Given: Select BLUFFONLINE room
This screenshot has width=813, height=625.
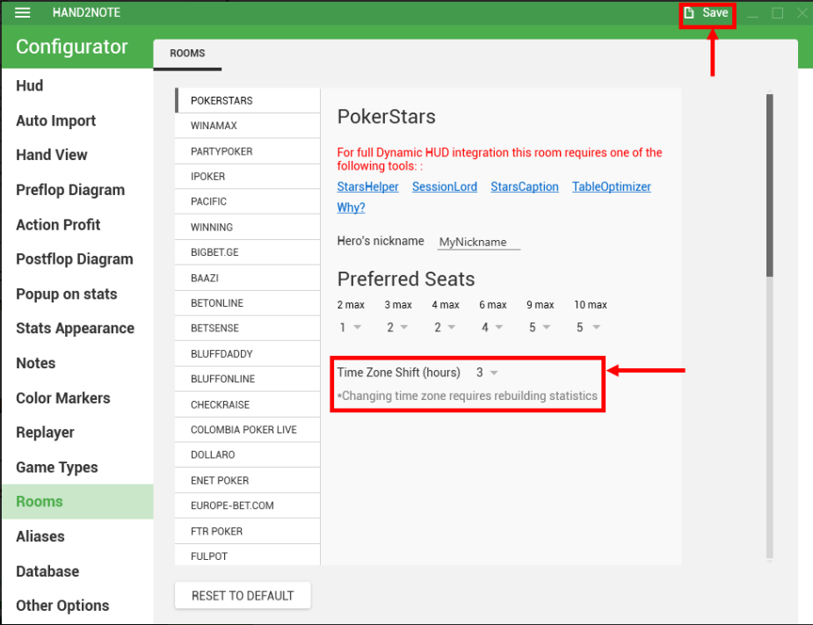Looking at the screenshot, I should [247, 379].
